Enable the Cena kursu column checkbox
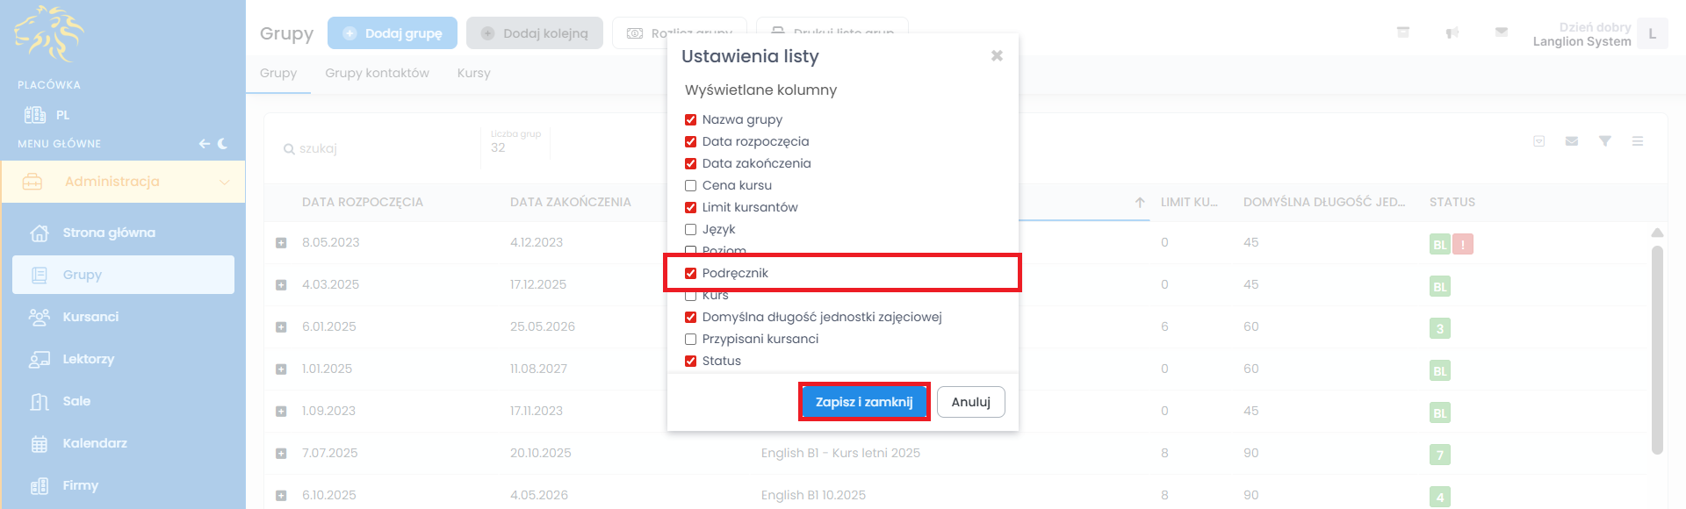The height and width of the screenshot is (509, 1686). pyautogui.click(x=691, y=185)
